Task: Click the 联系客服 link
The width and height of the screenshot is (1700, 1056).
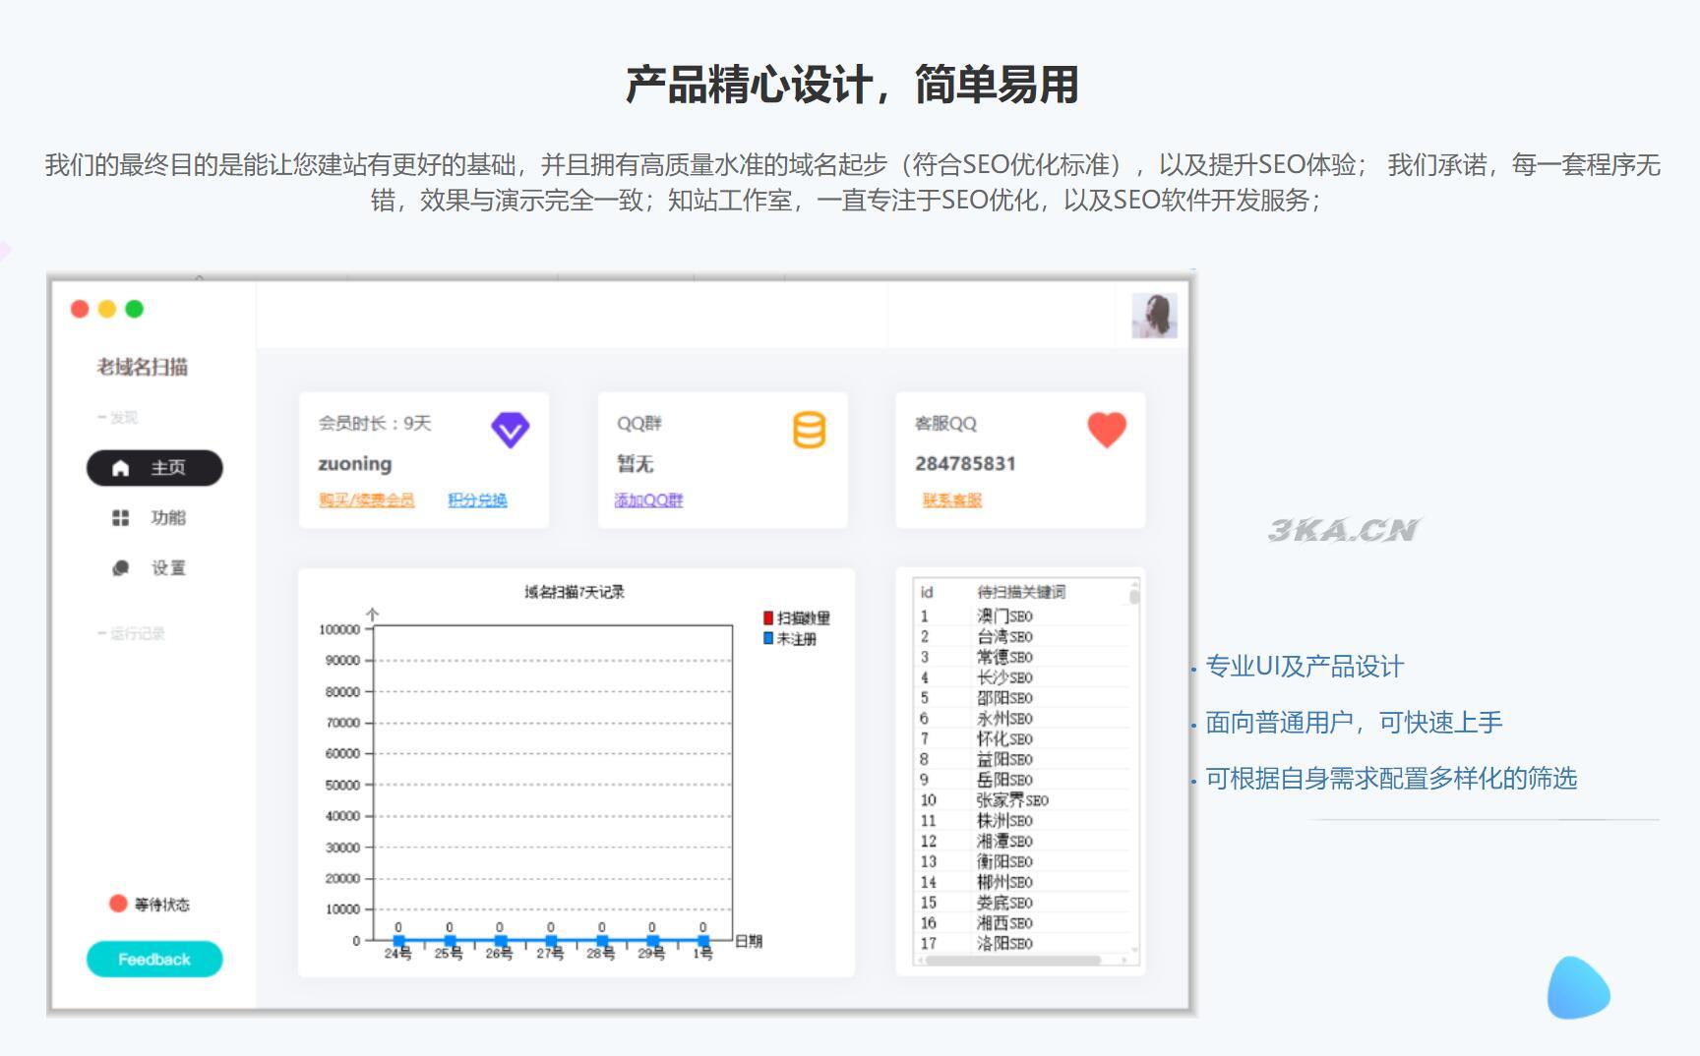Action: (951, 500)
